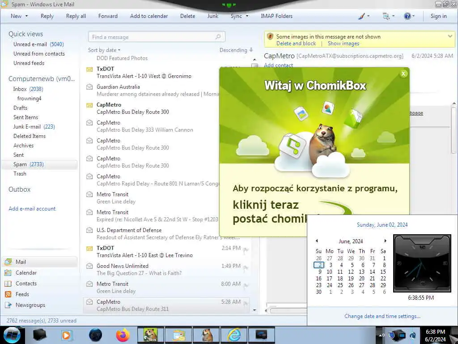Click envelope icon of U.S. Department of Defense message
Screen dimensions: 458x344
pyautogui.click(x=89, y=230)
